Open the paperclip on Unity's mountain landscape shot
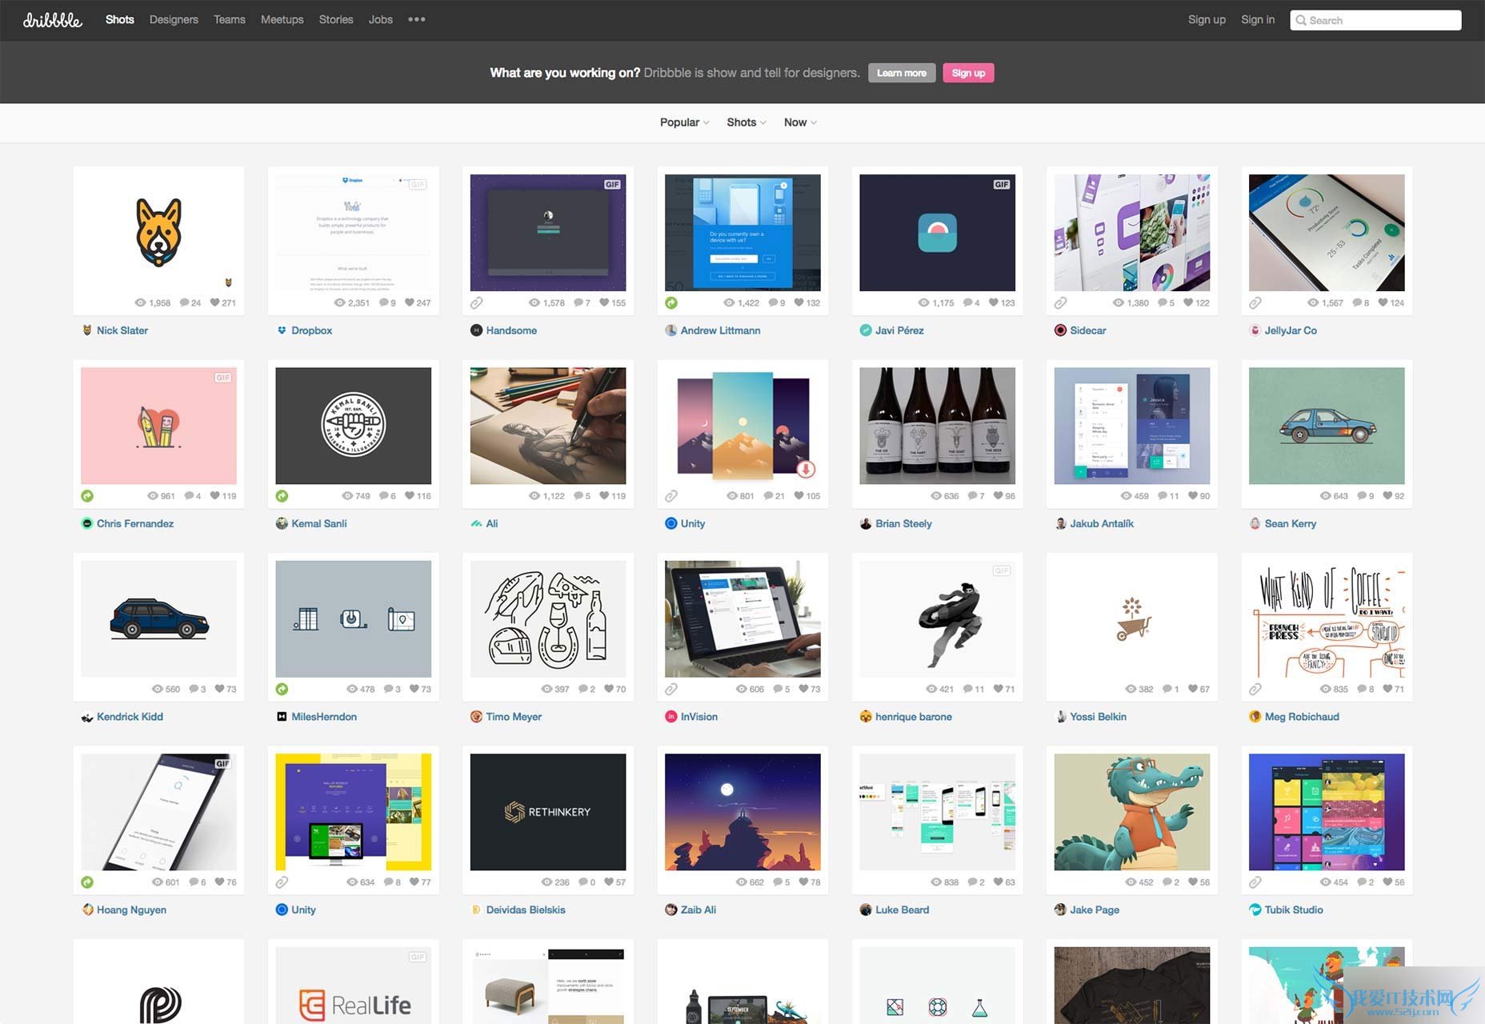 (671, 496)
